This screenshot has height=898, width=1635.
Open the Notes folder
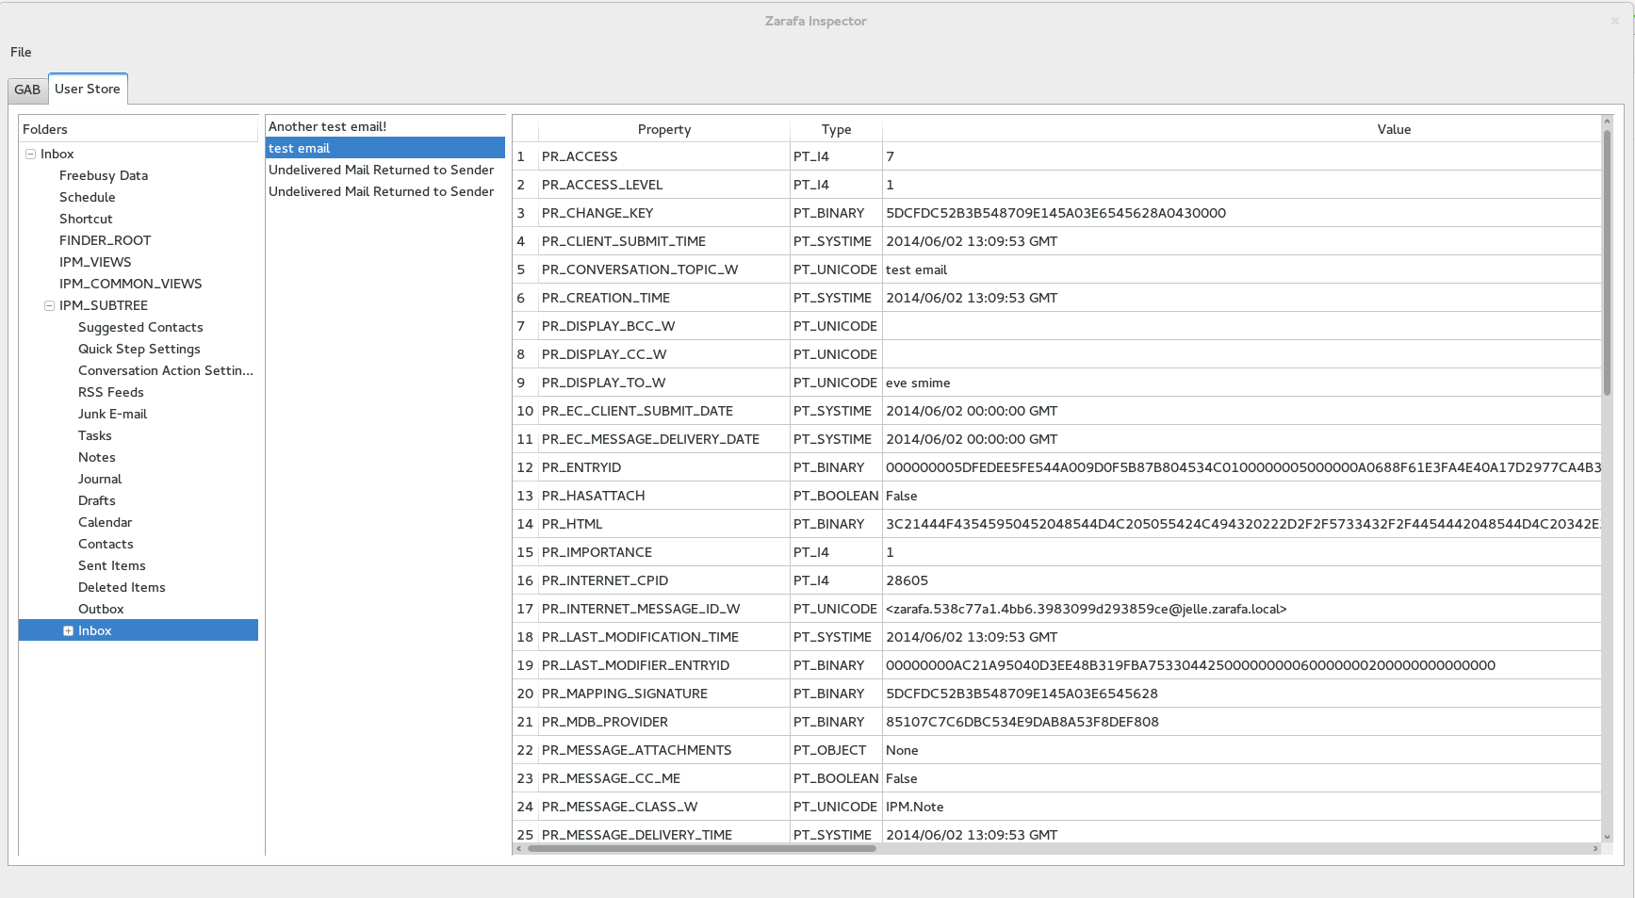(x=97, y=457)
